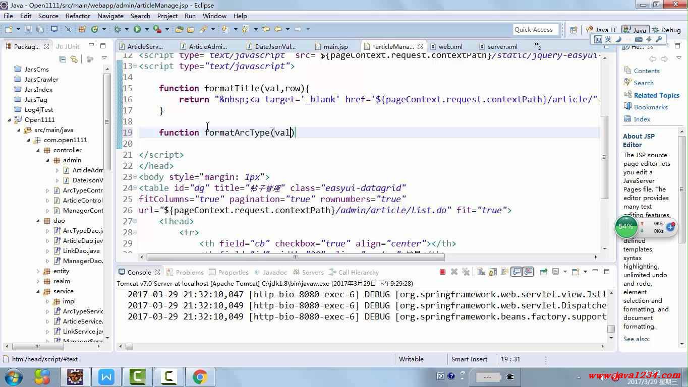Click the Next Annotation toolbar icon

225,30
